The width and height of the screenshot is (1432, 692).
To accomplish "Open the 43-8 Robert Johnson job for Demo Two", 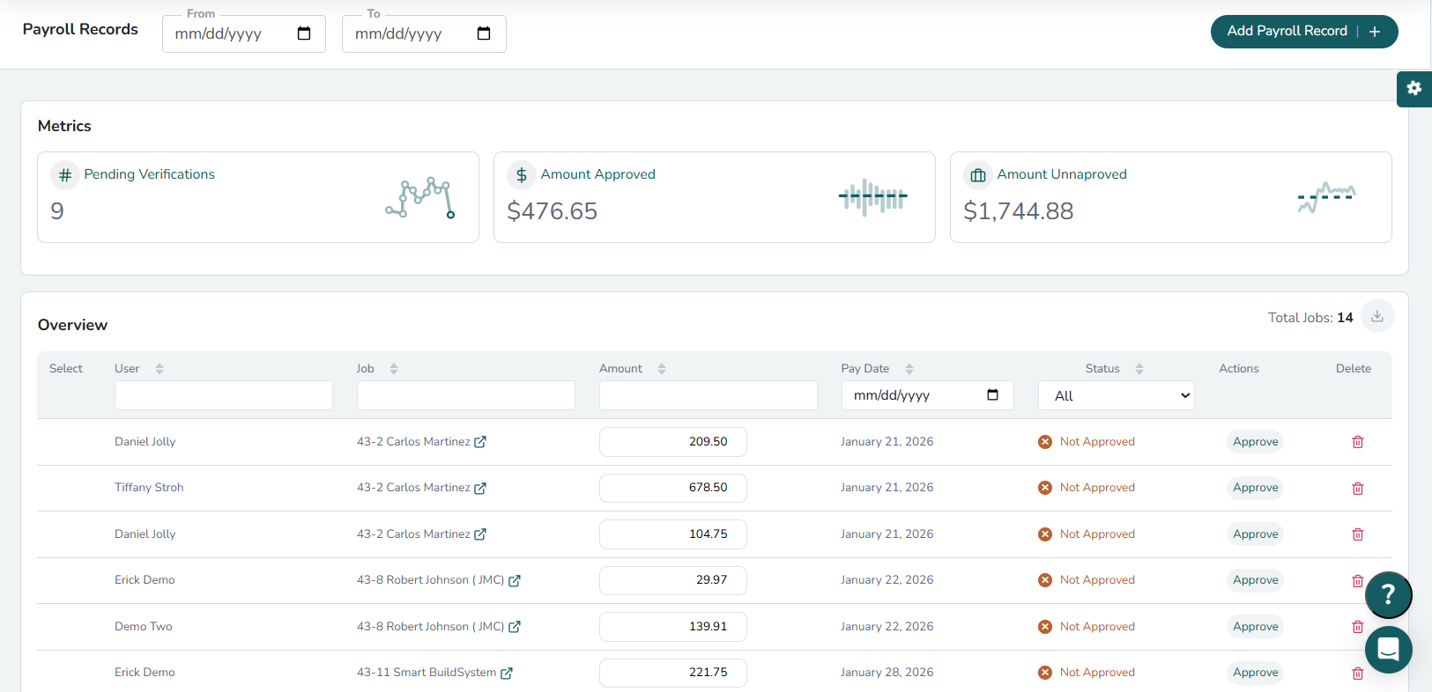I will (x=430, y=627).
